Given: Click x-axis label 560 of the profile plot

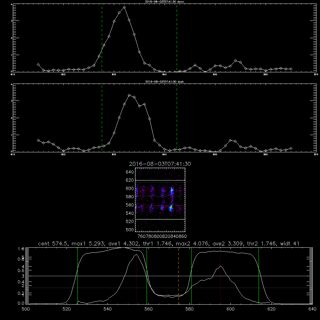Looking at the screenshot, I should (148, 309).
